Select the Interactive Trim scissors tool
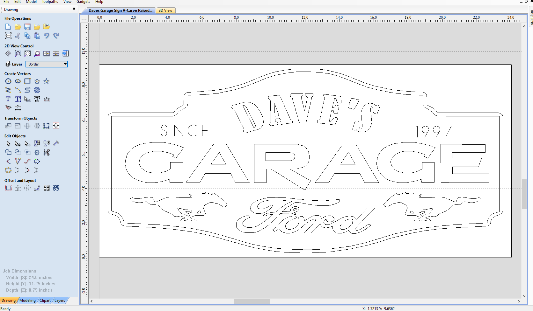 [47, 153]
